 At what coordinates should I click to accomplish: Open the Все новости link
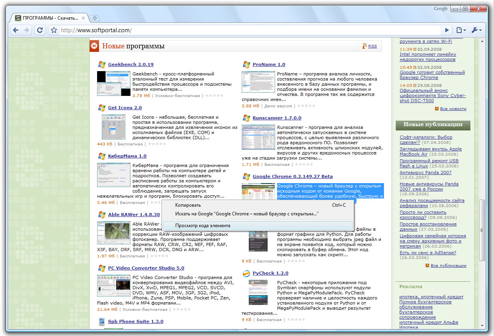point(453,108)
